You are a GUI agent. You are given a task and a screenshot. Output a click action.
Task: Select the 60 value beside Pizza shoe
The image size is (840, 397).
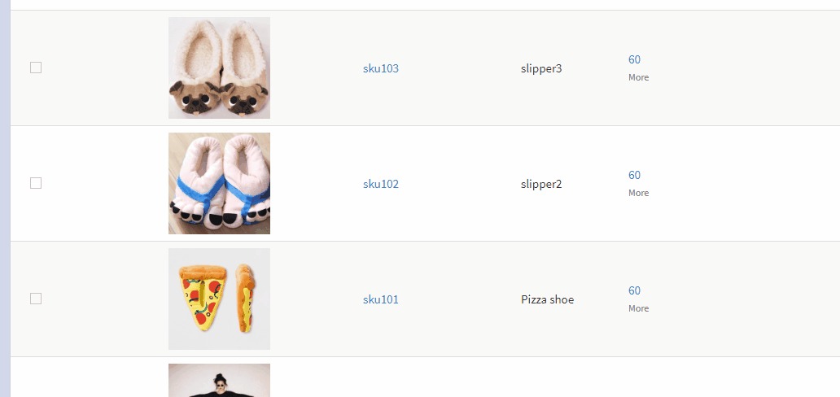click(x=634, y=290)
